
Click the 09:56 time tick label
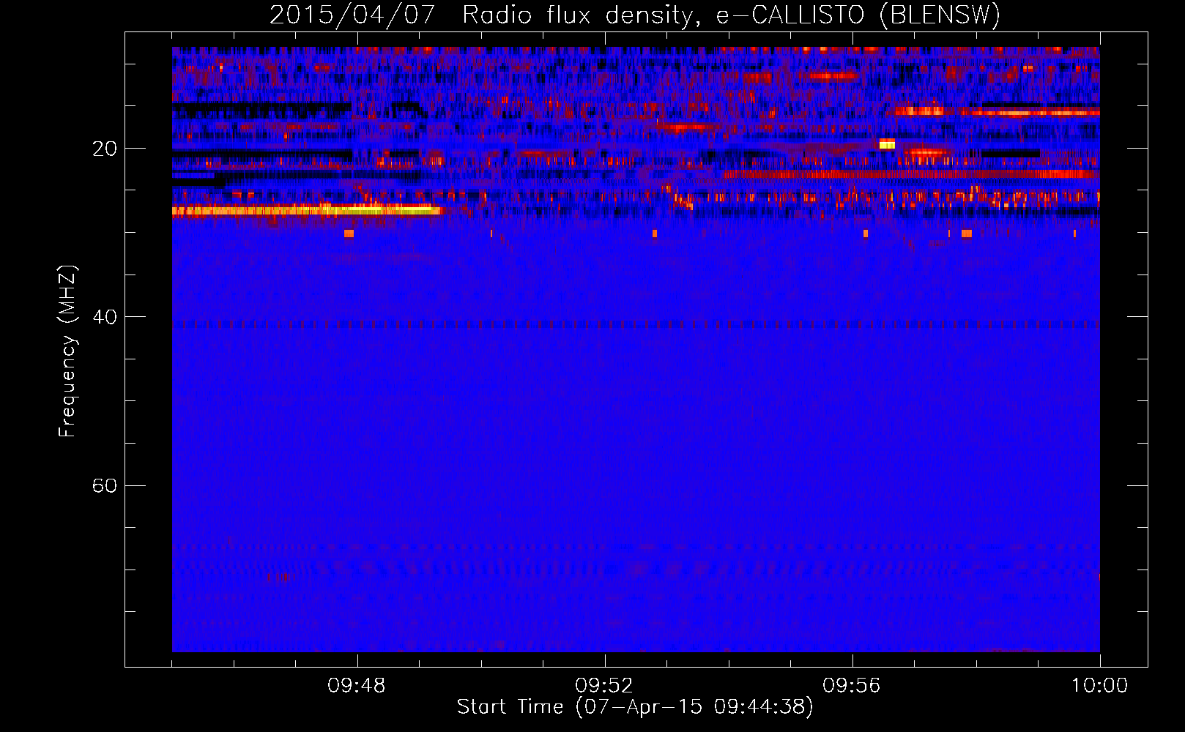coord(852,686)
